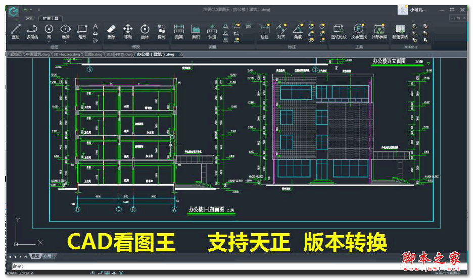Image resolution: width=473 pixels, height=280 pixels.
Task: Open the 图纸比较 (Drawing Compare) tool
Action: point(339,32)
